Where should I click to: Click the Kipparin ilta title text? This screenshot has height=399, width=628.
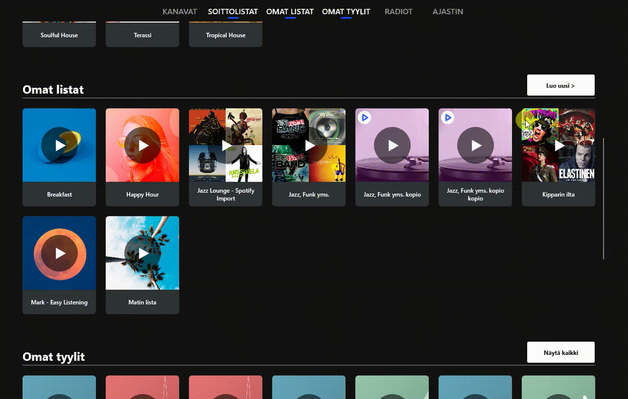558,195
